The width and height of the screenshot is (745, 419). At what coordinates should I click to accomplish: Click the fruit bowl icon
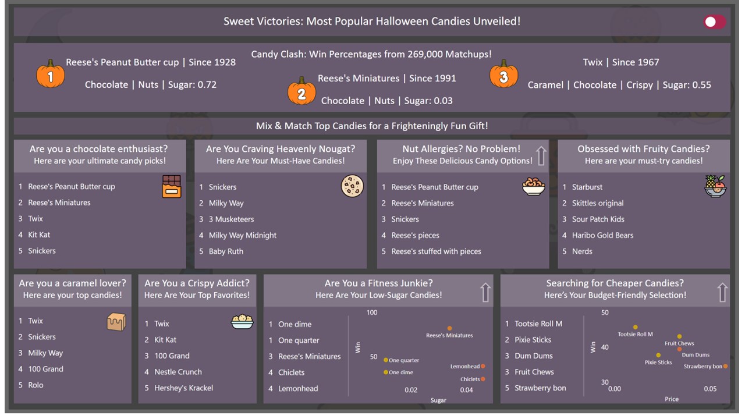tap(715, 187)
